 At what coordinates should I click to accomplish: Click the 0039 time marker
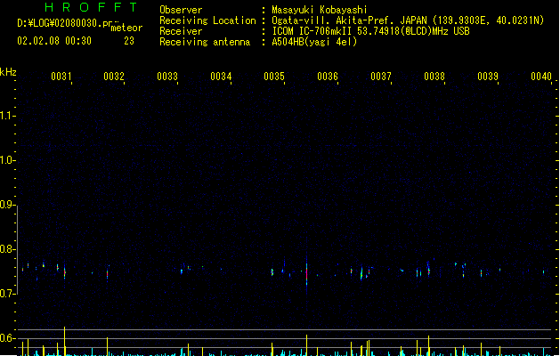tap(488, 77)
